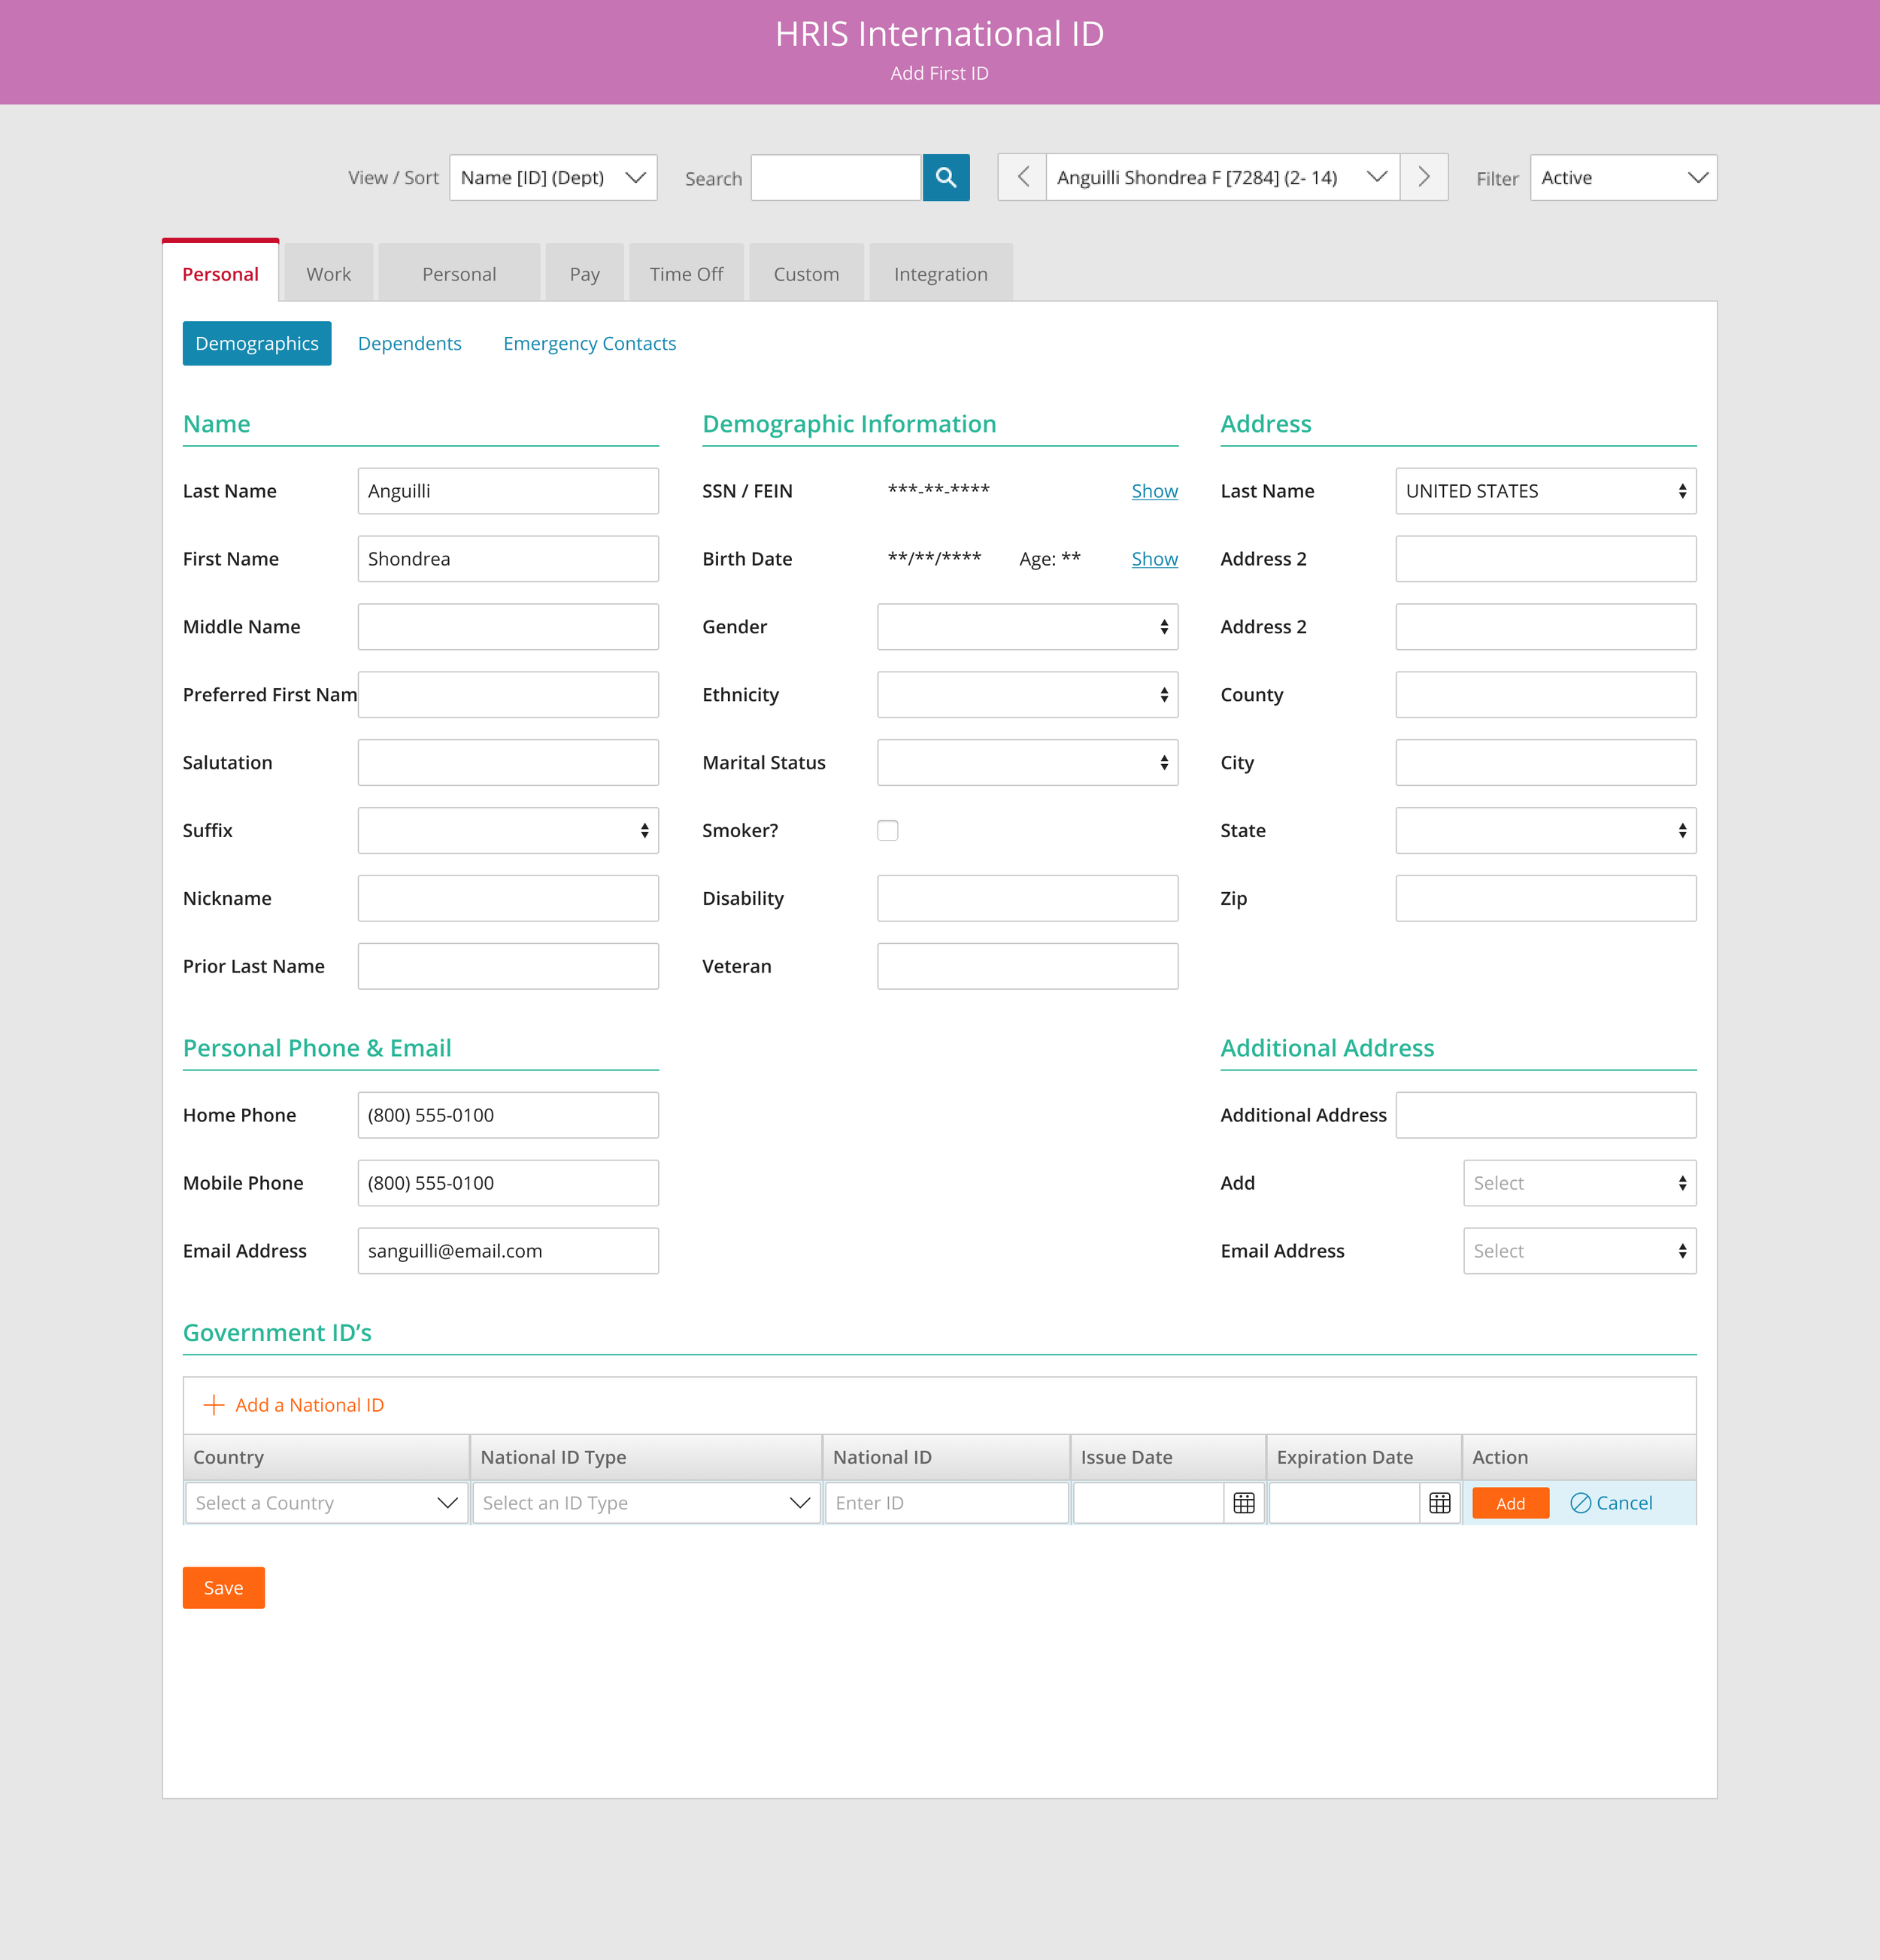
Task: Click the Save button
Action: pyautogui.click(x=224, y=1588)
